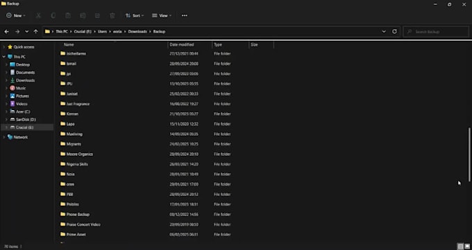This screenshot has height=250, width=472.
Task: Select Downloads in the navigation pane
Action: click(x=25, y=80)
